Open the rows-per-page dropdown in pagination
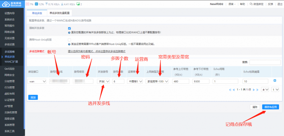The image size is (284, 136). click(265, 89)
